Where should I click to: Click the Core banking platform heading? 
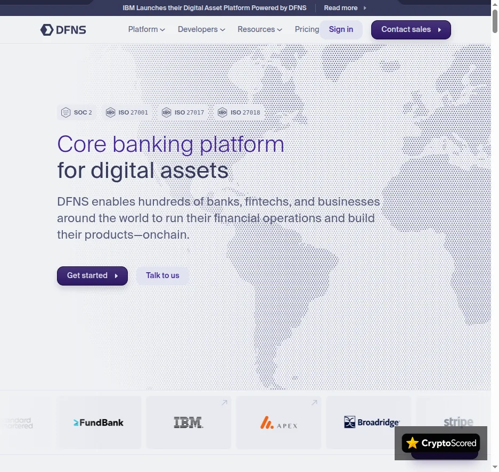(x=170, y=144)
